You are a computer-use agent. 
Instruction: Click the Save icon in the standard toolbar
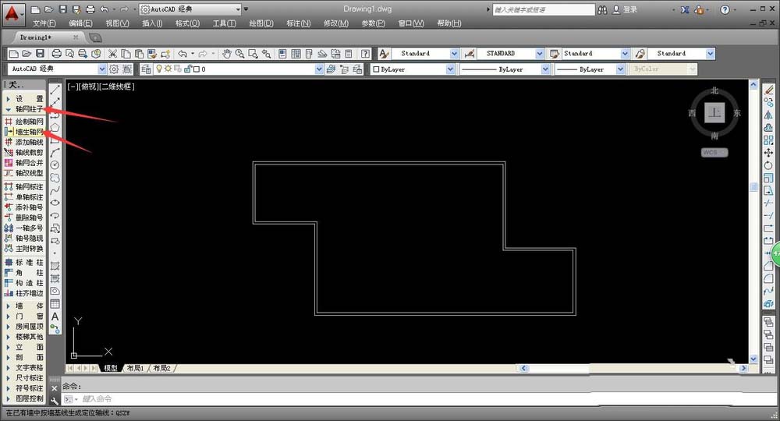click(x=40, y=54)
